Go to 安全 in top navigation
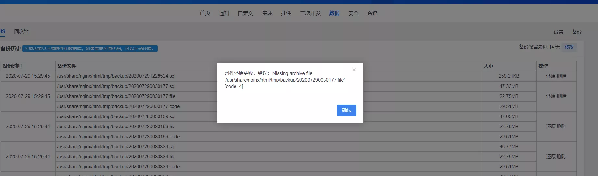This screenshot has width=598, height=176. tap(353, 13)
